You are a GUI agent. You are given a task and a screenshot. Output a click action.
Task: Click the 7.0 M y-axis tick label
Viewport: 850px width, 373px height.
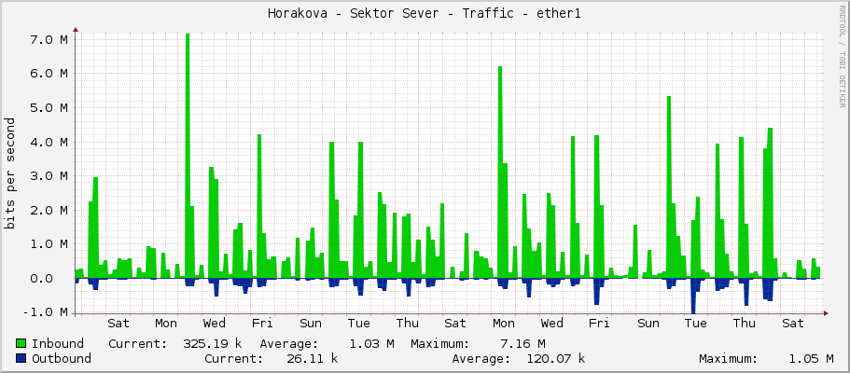pos(48,39)
